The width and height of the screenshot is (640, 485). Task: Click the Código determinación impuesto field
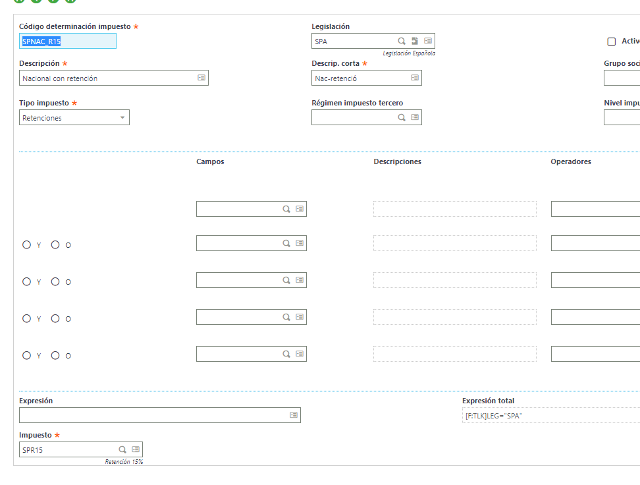(x=68, y=42)
